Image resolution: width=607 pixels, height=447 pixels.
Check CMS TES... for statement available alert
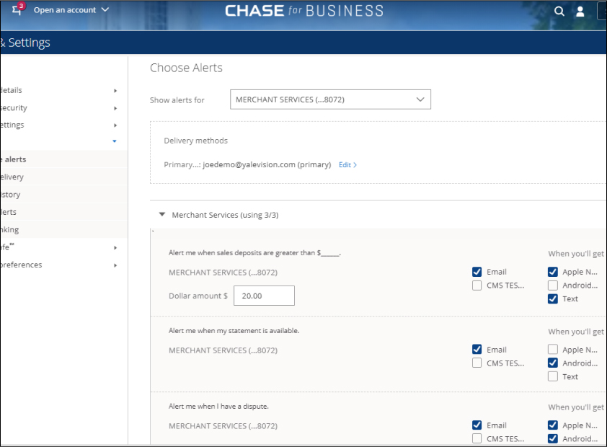coord(477,363)
